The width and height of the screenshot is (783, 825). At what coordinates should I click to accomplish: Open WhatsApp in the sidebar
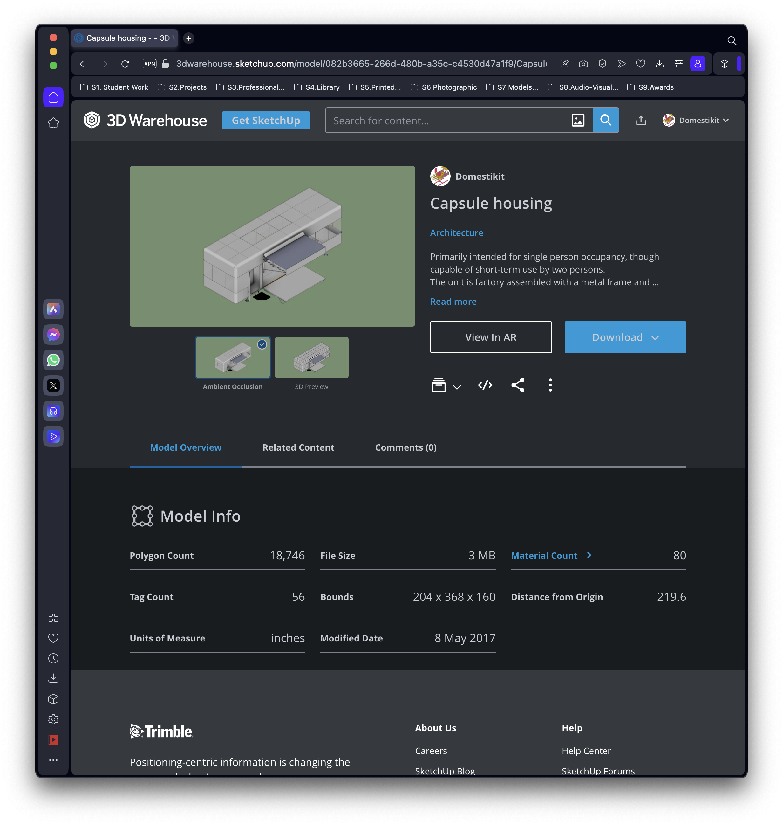[53, 360]
